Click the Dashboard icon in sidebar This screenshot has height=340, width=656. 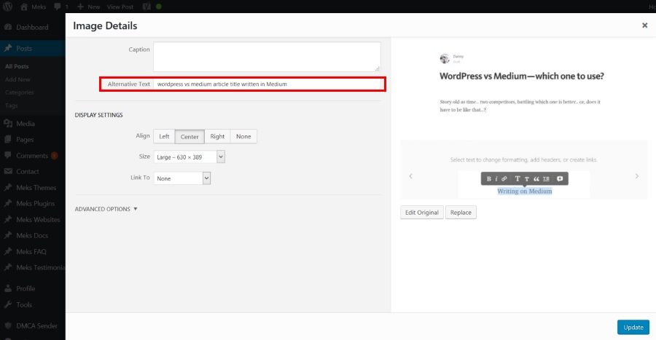click(7, 28)
